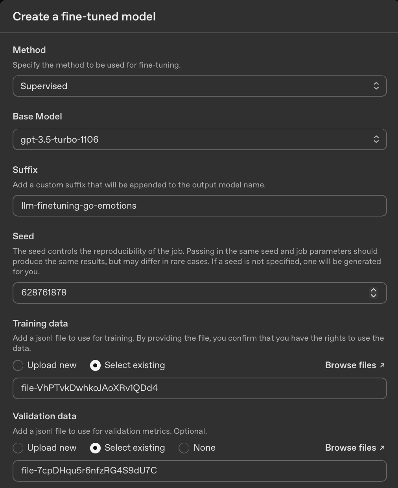Click the Validation data file ID field

pos(199,471)
